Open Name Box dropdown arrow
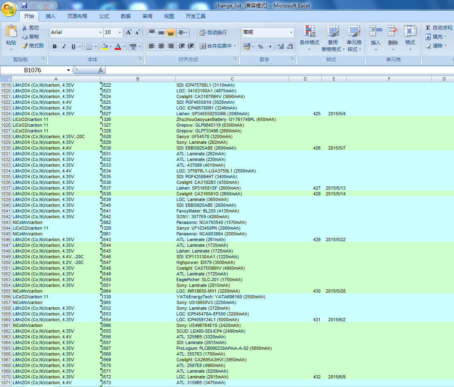 (68, 70)
